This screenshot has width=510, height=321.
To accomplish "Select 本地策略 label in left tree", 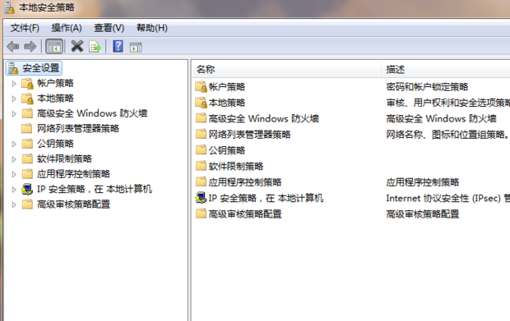I will pyautogui.click(x=55, y=99).
